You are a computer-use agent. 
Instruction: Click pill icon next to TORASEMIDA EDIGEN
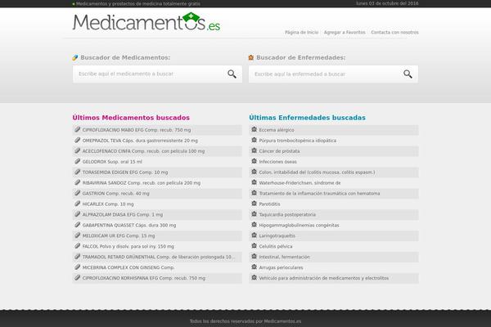coord(78,172)
